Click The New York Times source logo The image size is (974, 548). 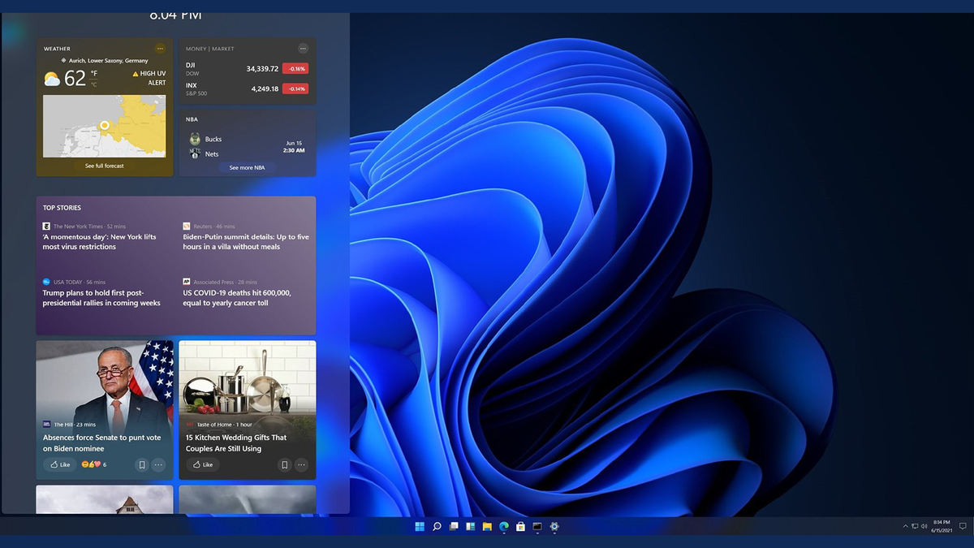click(x=45, y=227)
